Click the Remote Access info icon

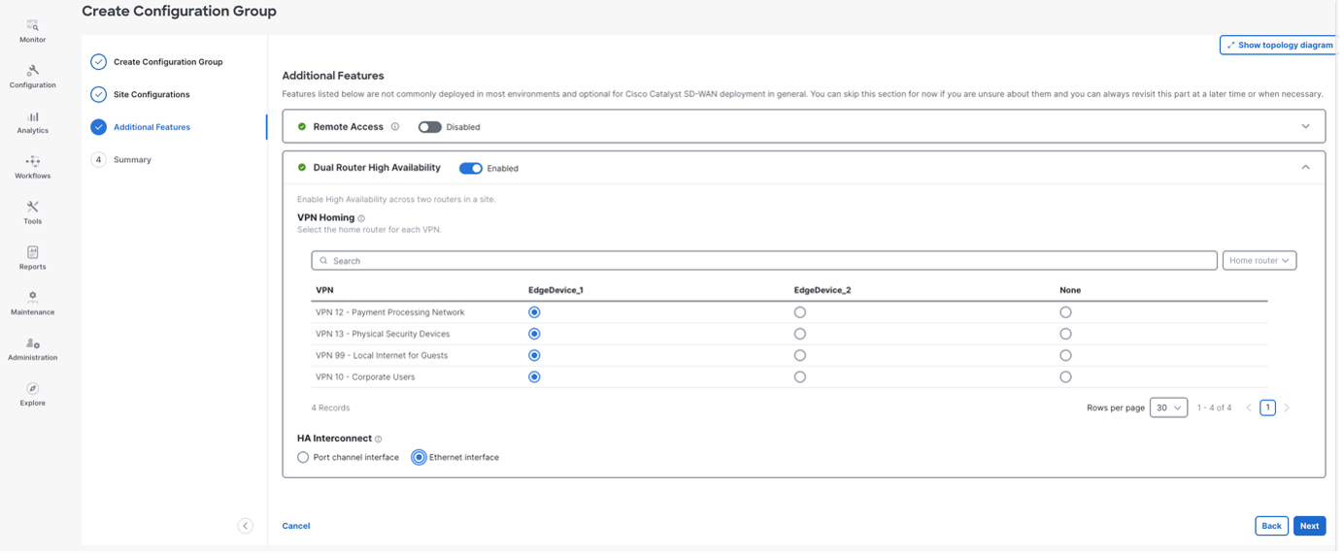tap(395, 127)
